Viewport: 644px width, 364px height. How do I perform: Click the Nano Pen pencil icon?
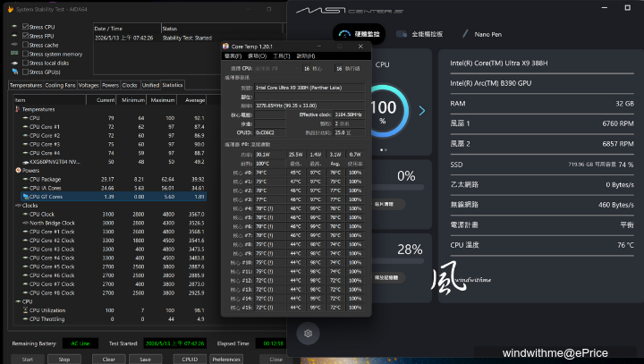465,34
